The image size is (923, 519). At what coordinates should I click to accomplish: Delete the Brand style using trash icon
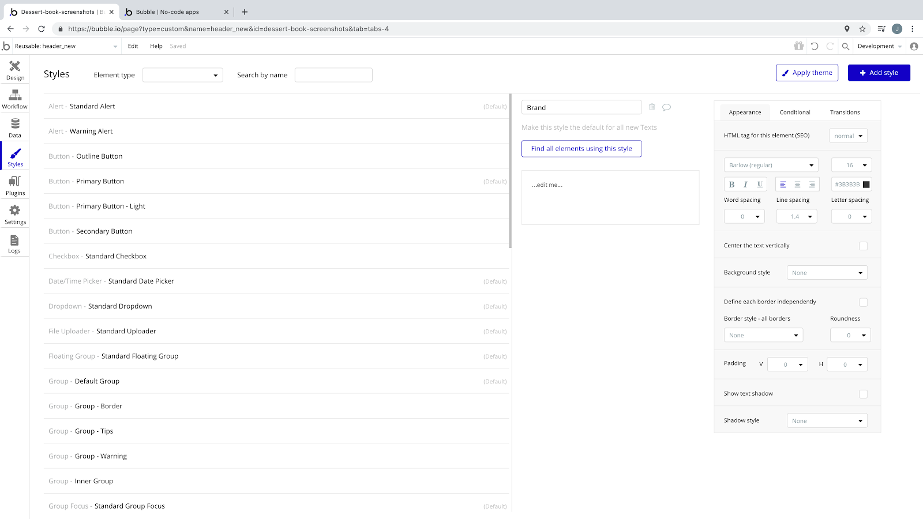click(x=652, y=107)
